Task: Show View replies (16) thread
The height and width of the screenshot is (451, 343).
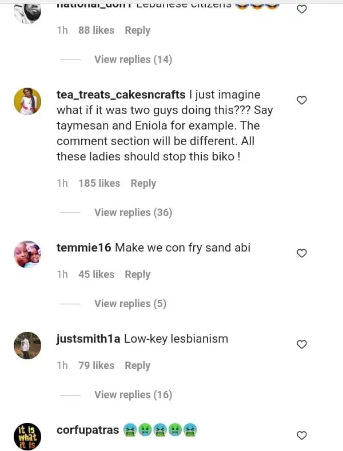Action: 133,395
